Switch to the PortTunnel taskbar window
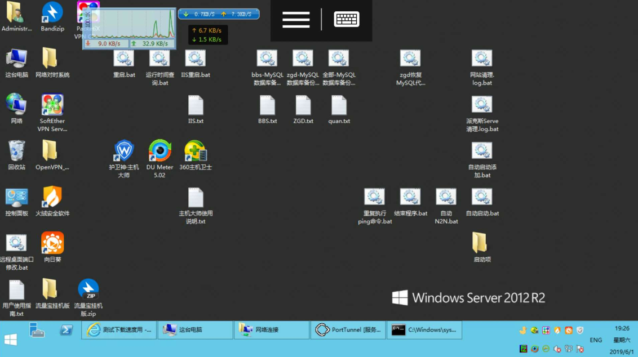Viewport: 638px width, 357px height. coord(348,330)
